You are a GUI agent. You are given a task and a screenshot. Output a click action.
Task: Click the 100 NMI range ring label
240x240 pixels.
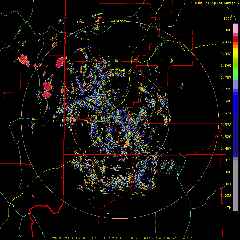coord(120,21)
